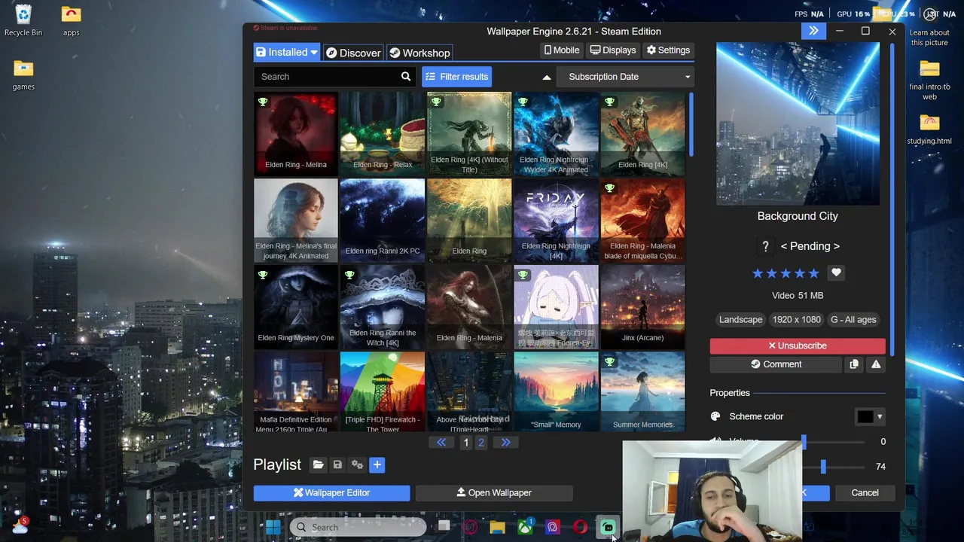Click the Cancel button

click(x=865, y=492)
